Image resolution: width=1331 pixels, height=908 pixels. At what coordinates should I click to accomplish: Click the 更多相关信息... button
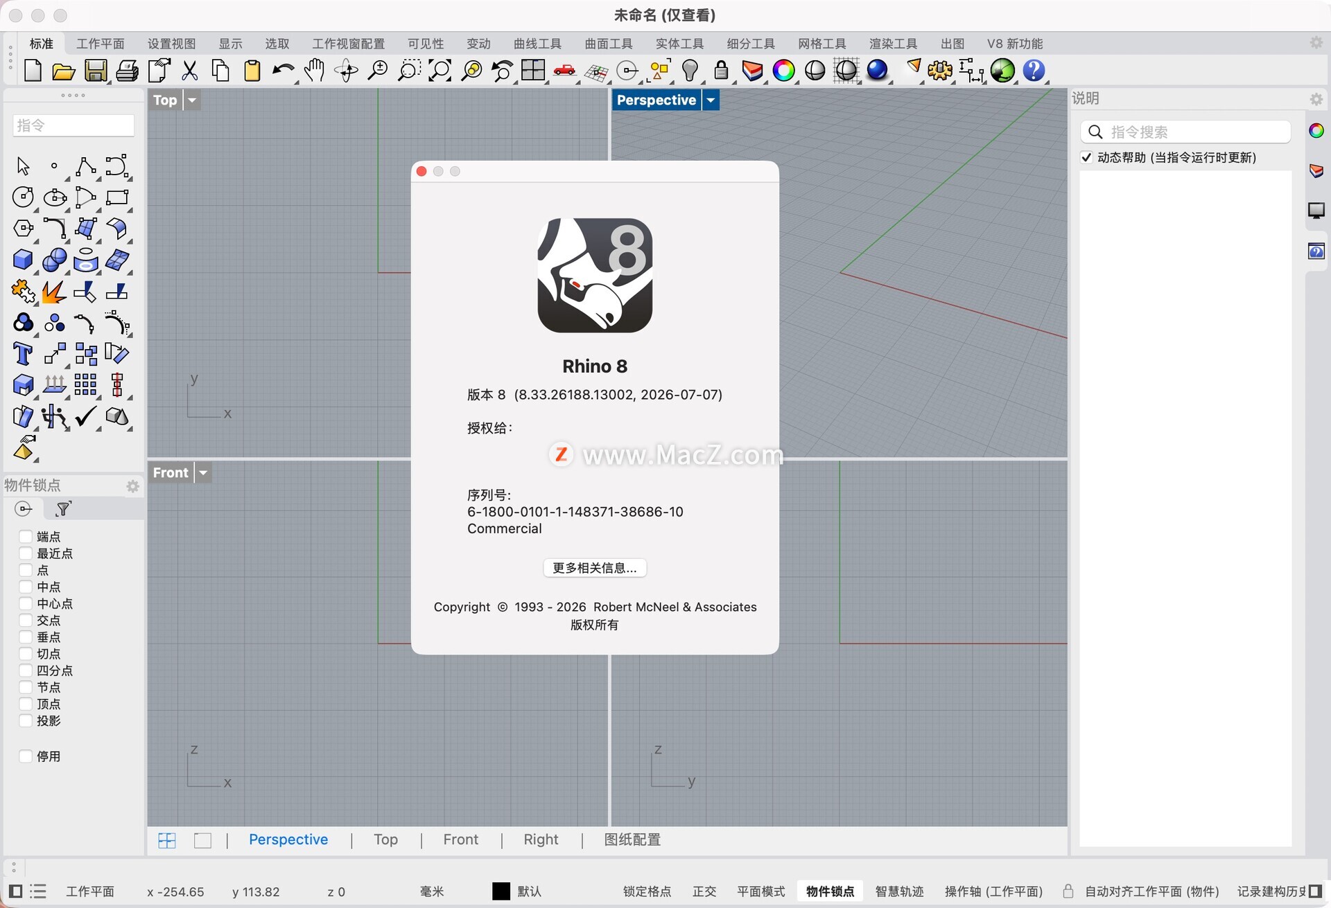click(595, 568)
